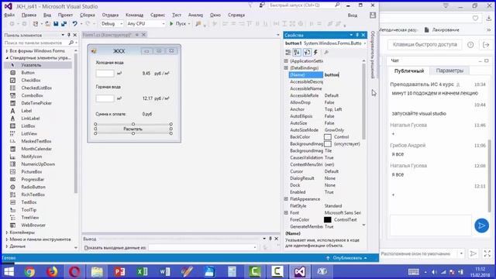Pin the Output panel with the pushpin
The height and width of the screenshot is (279, 496).
click(270, 239)
